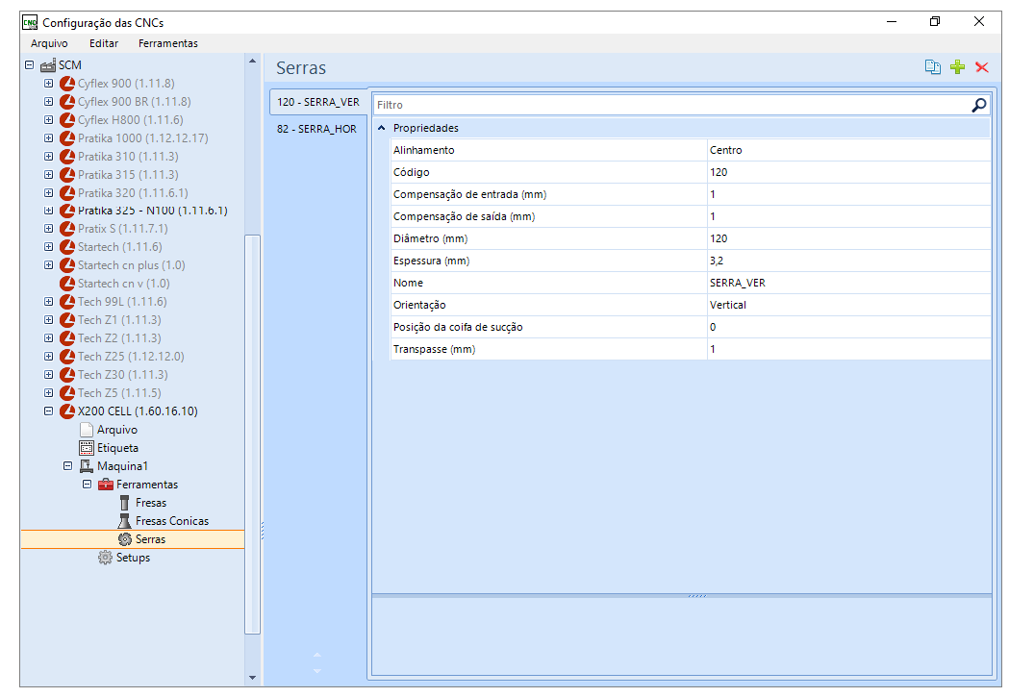Viewport: 1009px width, 697px height.
Task: Click the Ferramentas red toolbox icon
Action: [x=106, y=485]
